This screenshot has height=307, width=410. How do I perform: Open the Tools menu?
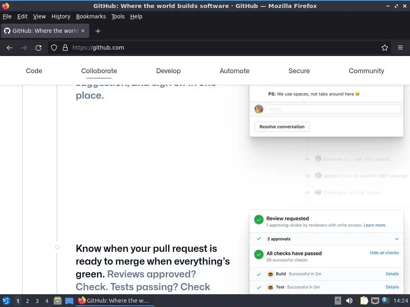[118, 16]
